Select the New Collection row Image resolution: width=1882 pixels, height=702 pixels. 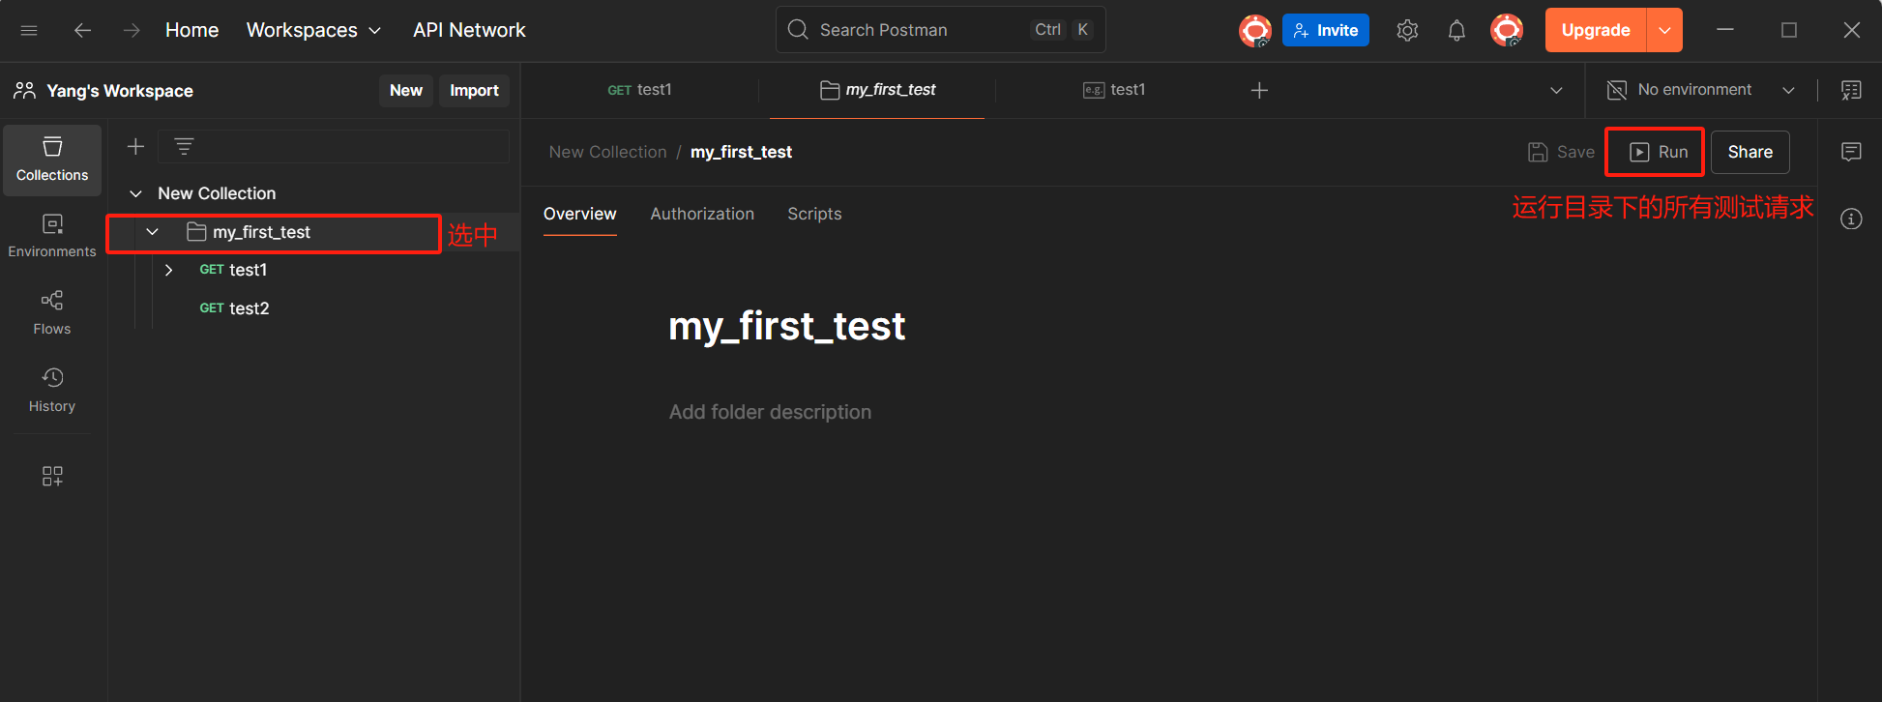(x=313, y=193)
